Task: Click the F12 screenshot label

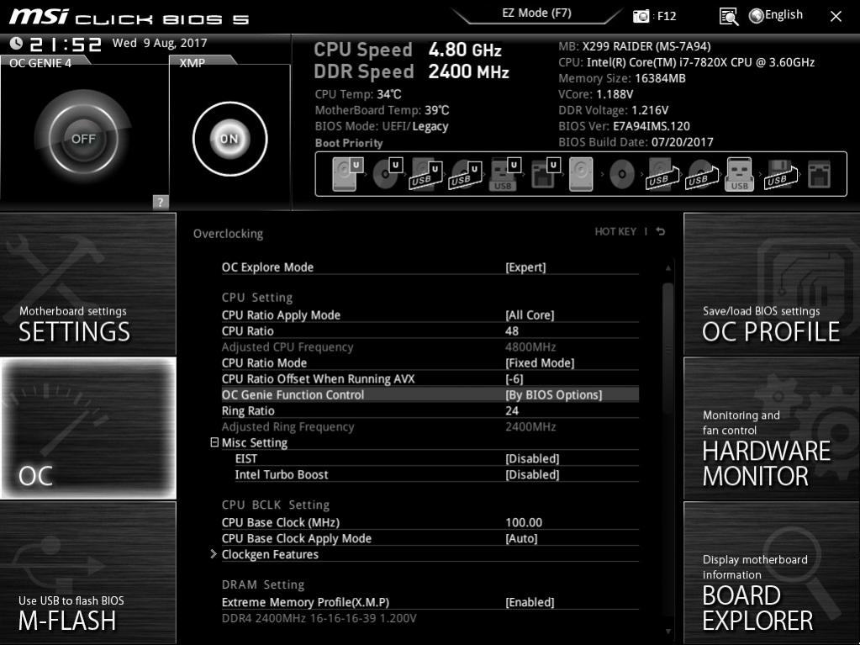Action: tap(667, 16)
